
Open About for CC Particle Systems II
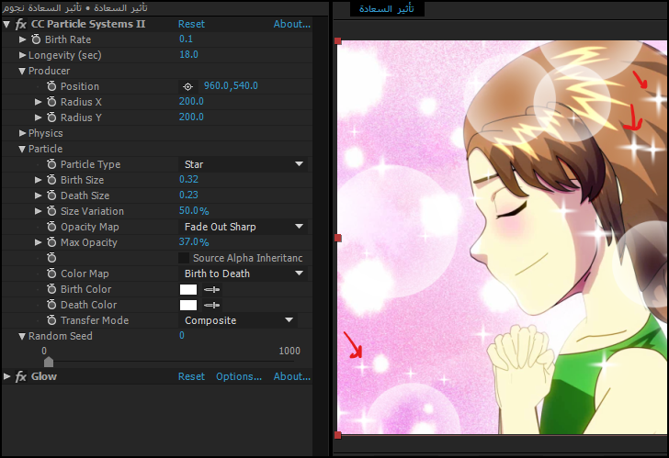click(292, 24)
